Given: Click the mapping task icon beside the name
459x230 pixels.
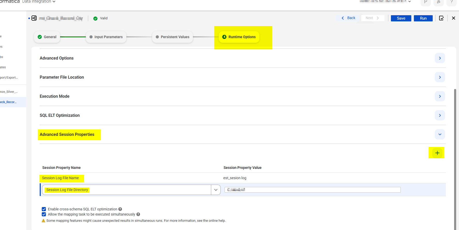Looking at the screenshot, I should (x=34, y=18).
